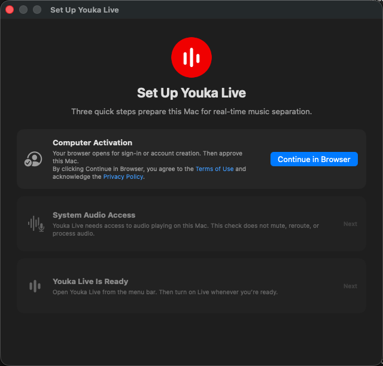Select the Youka Live Is Ready heading
Image resolution: width=383 pixels, height=366 pixels.
point(90,282)
